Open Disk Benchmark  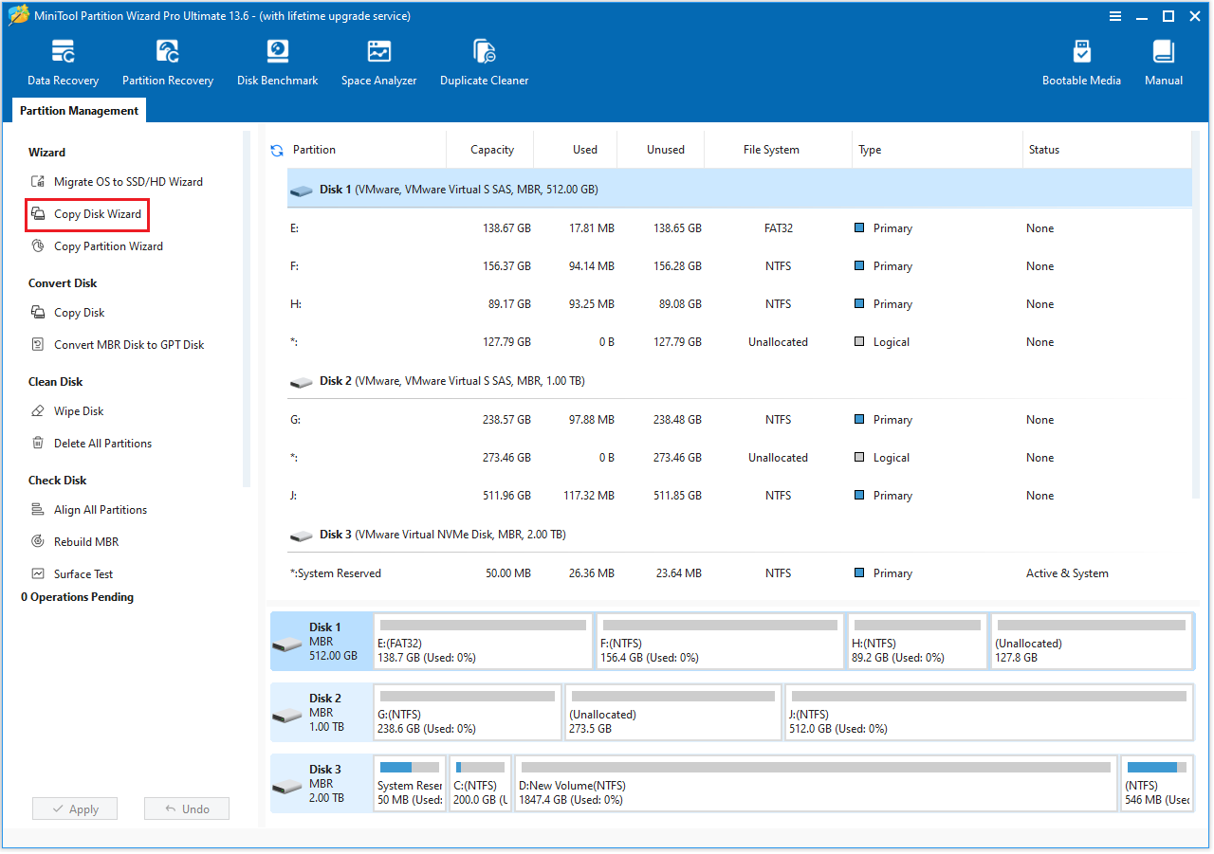point(278,64)
